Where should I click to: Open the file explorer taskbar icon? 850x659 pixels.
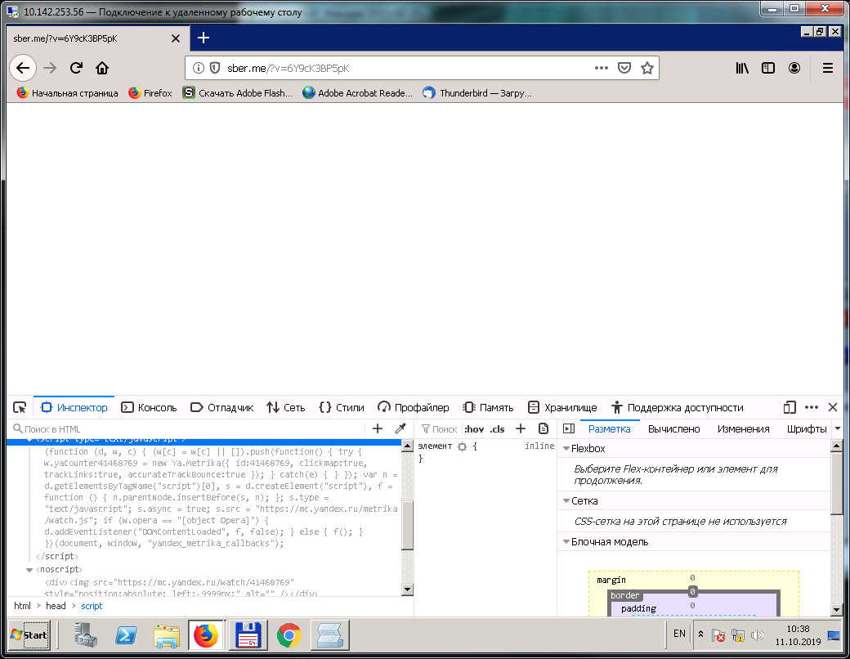pyautogui.click(x=167, y=635)
